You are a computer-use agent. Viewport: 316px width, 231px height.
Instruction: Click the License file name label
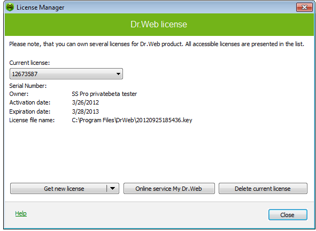32,120
